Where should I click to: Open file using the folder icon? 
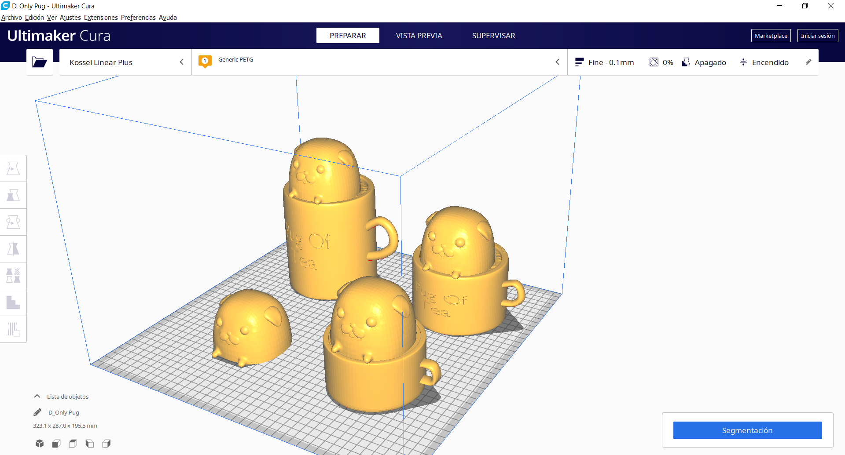40,62
